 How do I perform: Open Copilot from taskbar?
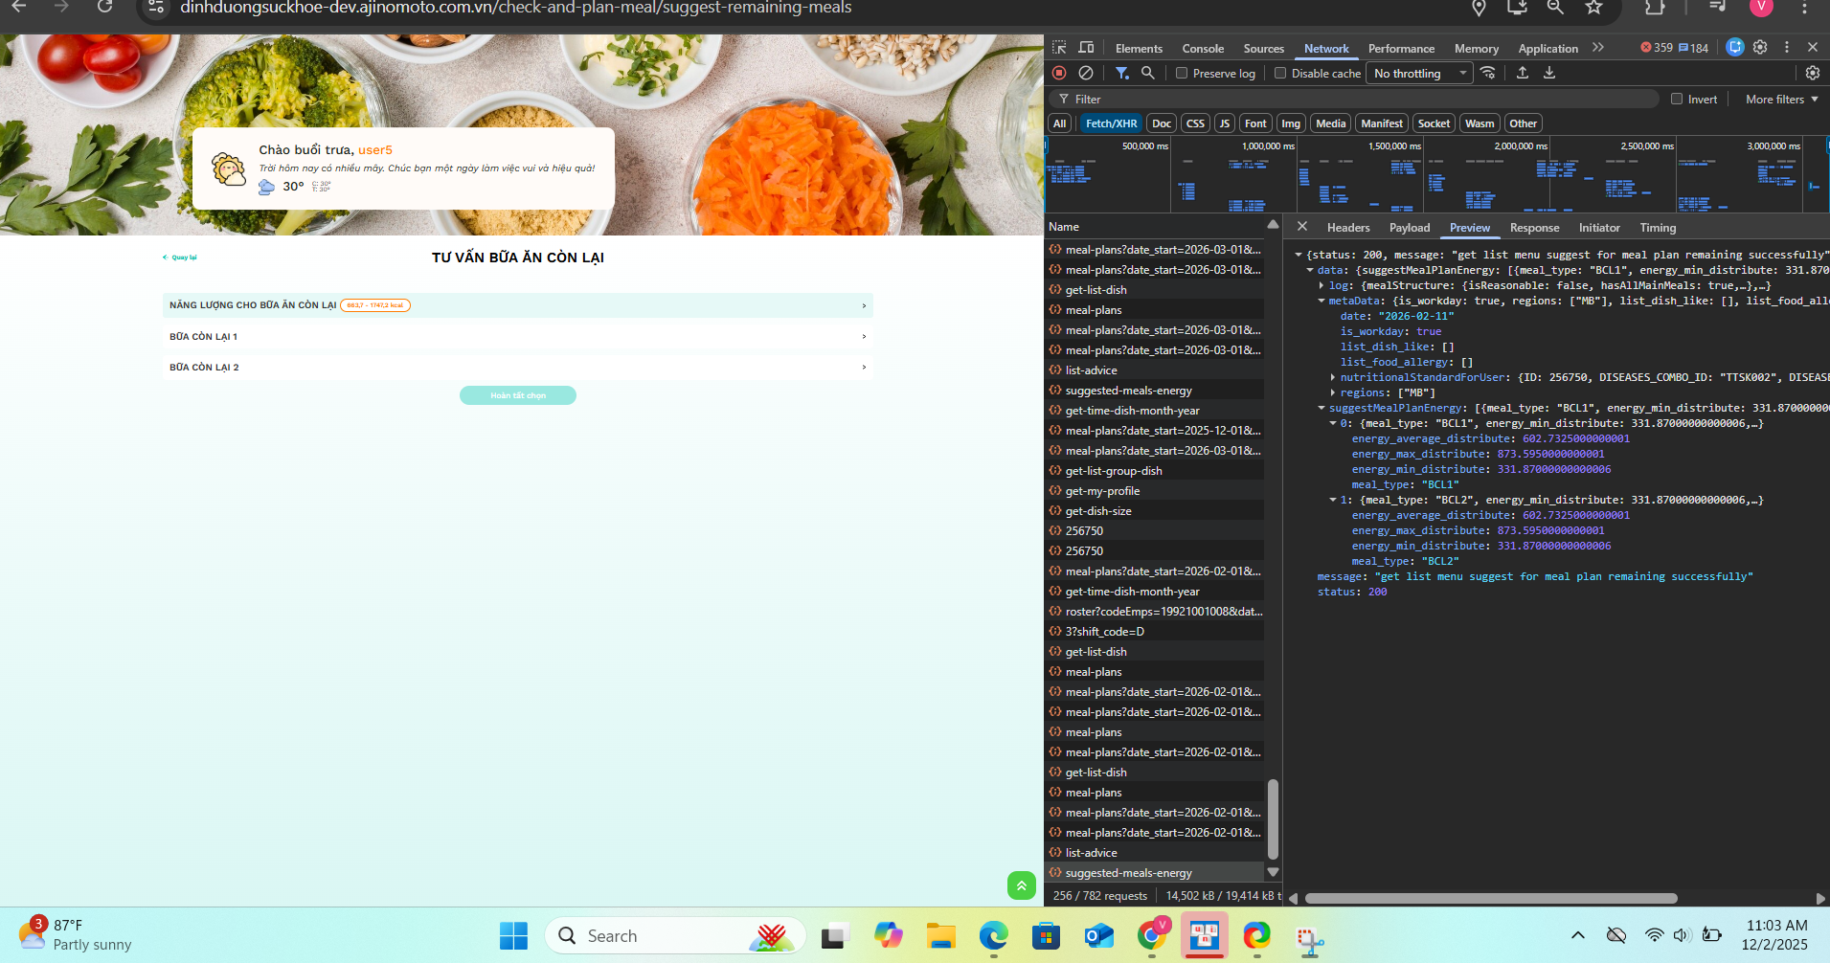coord(888,935)
